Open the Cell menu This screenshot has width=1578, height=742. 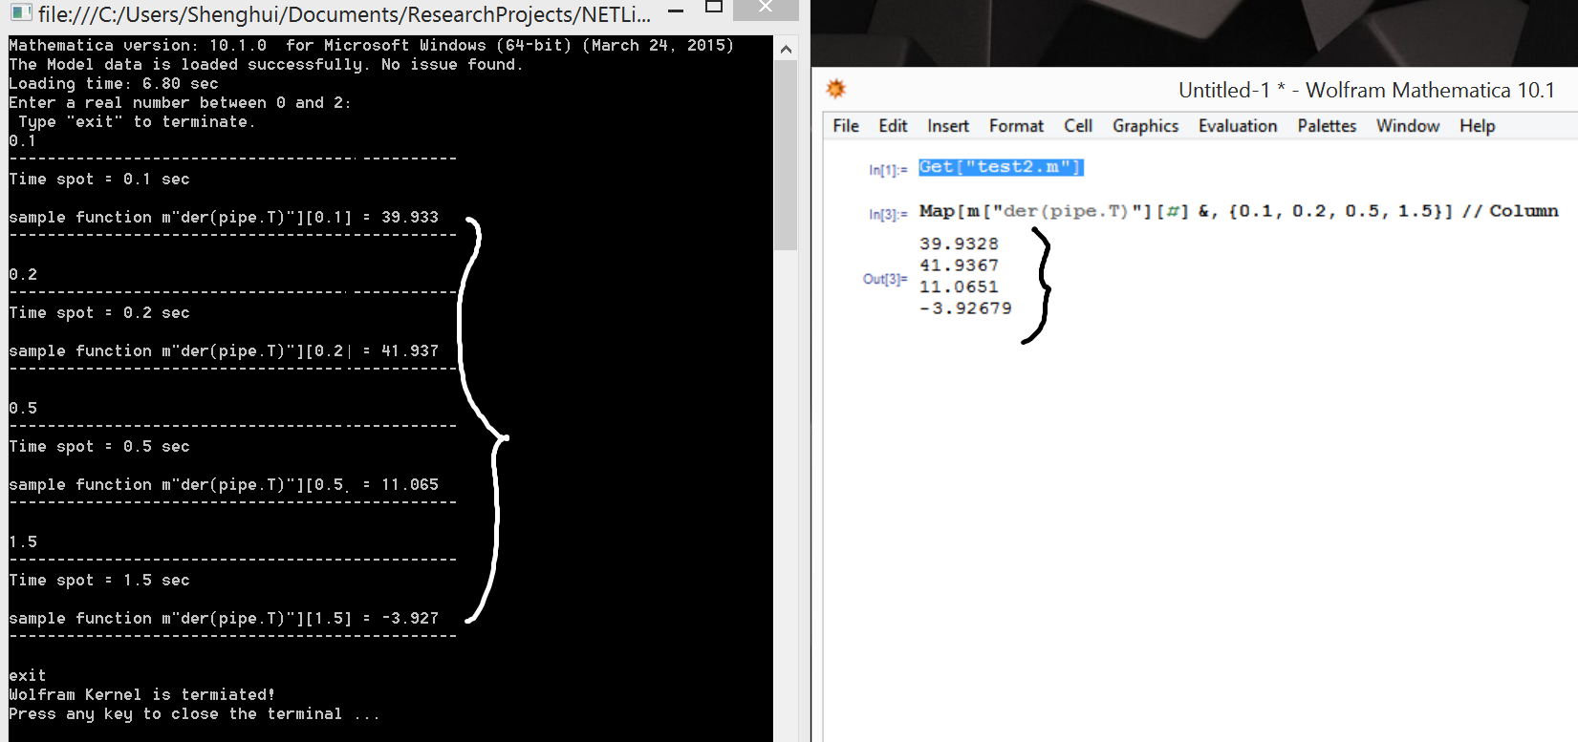point(1078,126)
